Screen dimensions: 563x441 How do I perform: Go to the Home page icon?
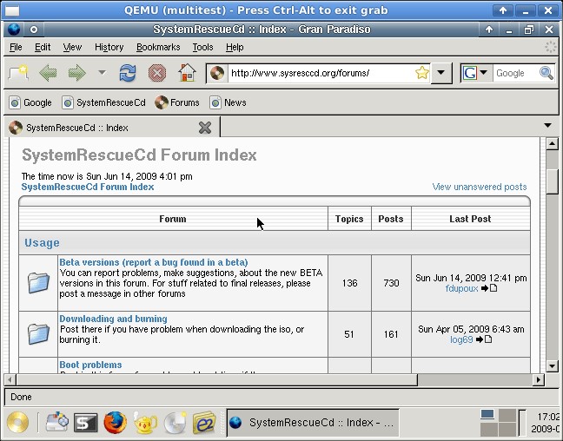(x=187, y=73)
